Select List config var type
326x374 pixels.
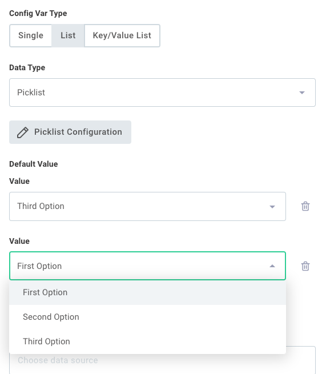point(68,35)
